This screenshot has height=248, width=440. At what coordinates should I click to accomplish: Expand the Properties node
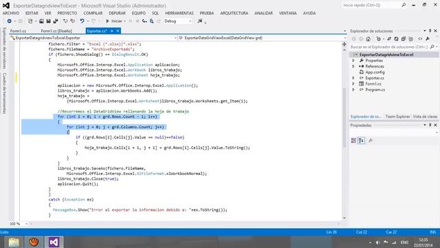(x=353, y=61)
